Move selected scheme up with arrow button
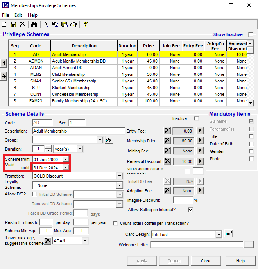Screen dimensions: 258x269 pos(4,63)
